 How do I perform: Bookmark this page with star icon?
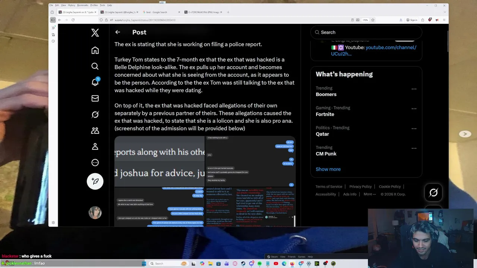[373, 20]
